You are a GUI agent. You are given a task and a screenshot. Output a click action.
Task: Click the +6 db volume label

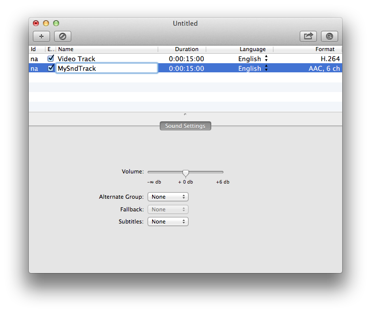[x=222, y=182]
